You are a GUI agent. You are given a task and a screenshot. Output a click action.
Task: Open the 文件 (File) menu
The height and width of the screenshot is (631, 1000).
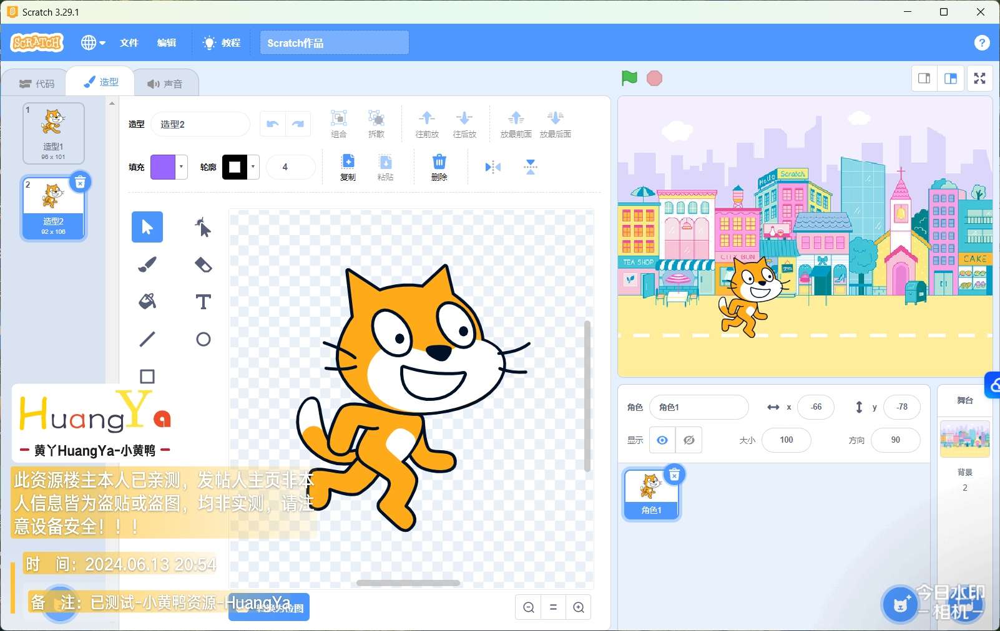pos(129,42)
